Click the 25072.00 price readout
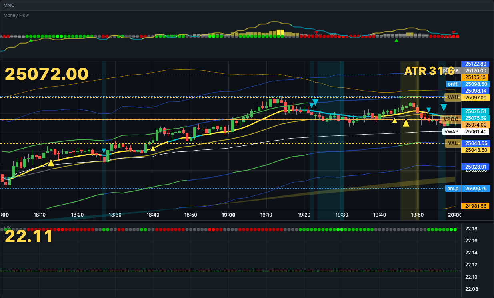The height and width of the screenshot is (298, 494). coord(47,74)
